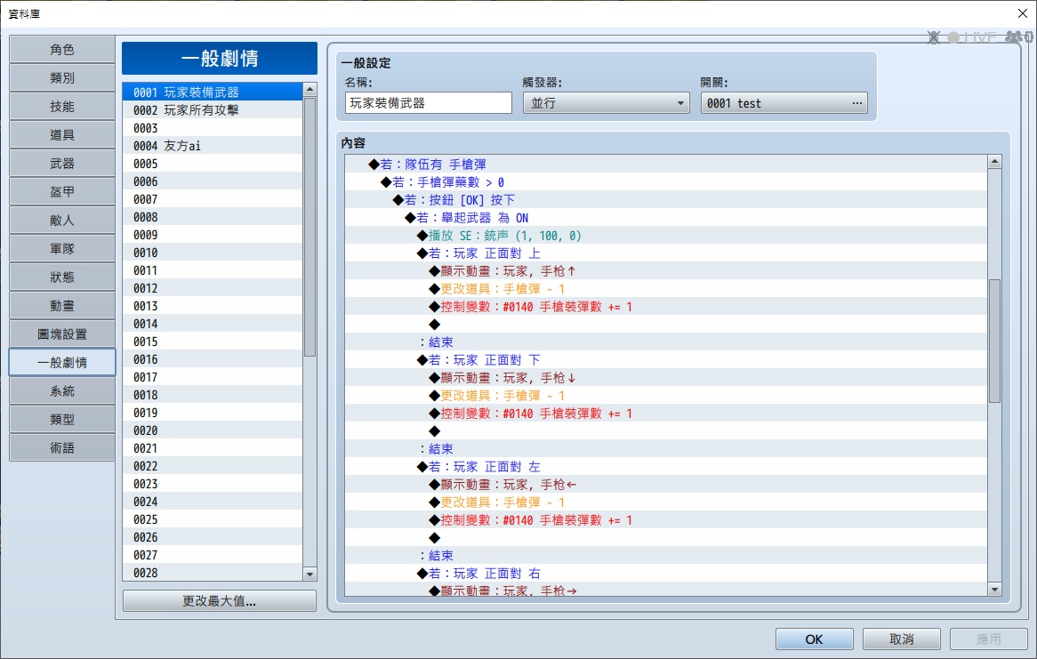Screen dimensions: 1037x659
Task: Click the content panel scroll up arrow
Action: tap(994, 162)
